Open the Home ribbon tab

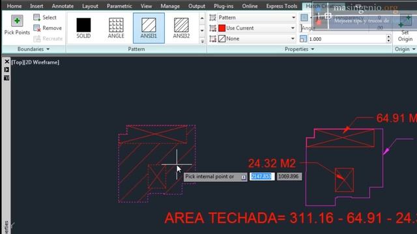click(14, 6)
